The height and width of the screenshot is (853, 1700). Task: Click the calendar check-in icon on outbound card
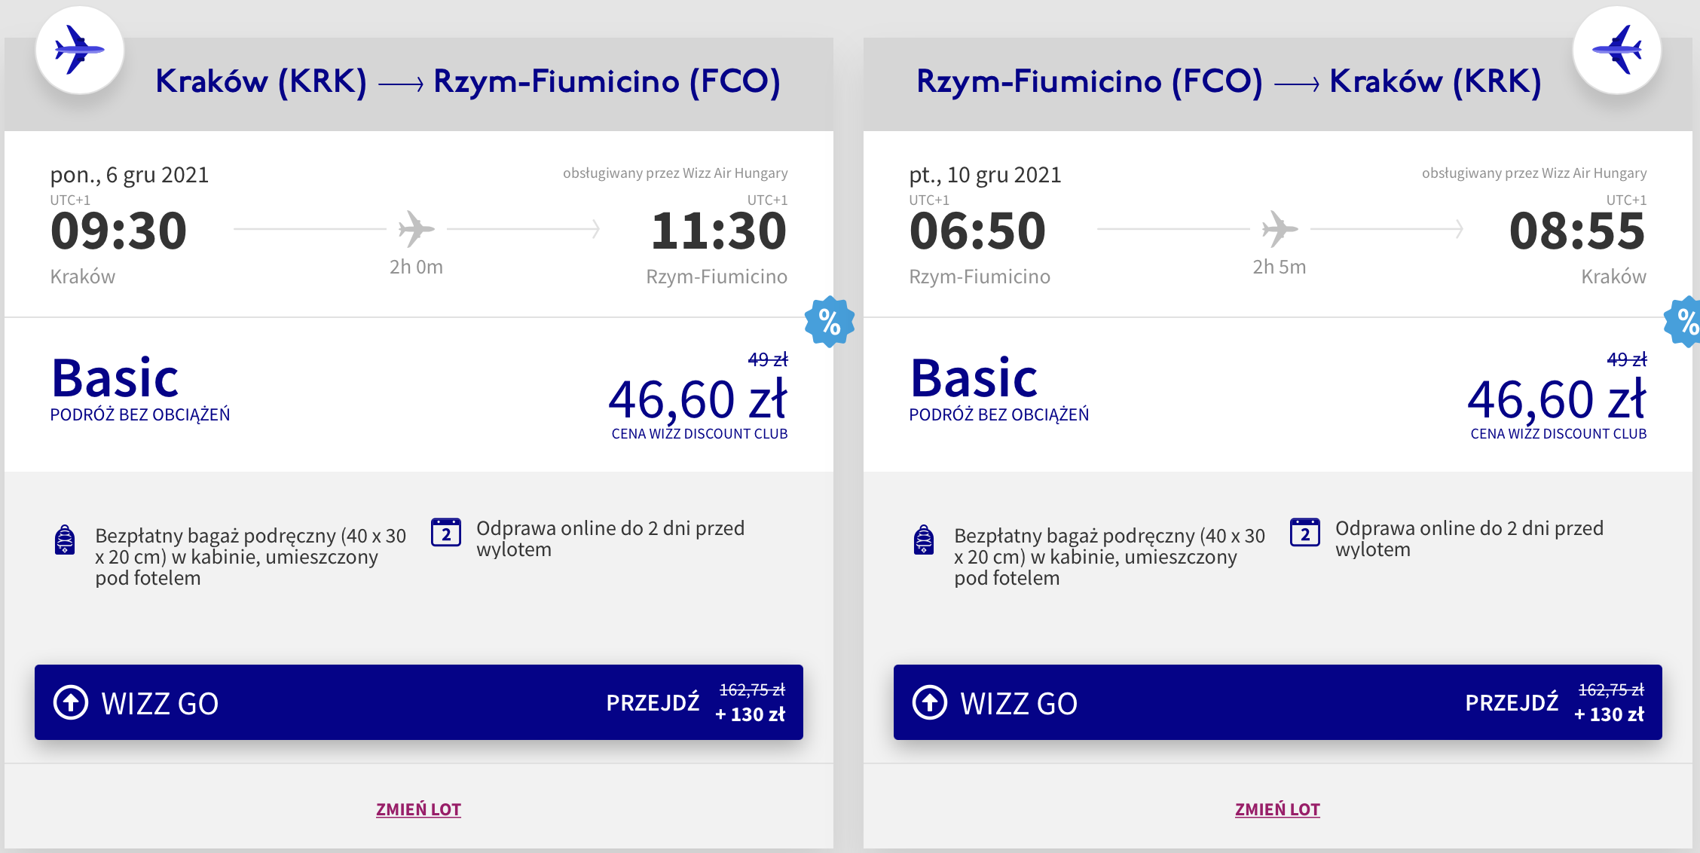(446, 533)
